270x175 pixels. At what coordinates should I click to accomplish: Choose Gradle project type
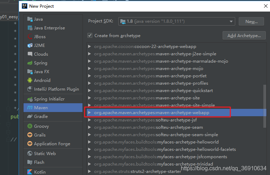click(x=53, y=117)
